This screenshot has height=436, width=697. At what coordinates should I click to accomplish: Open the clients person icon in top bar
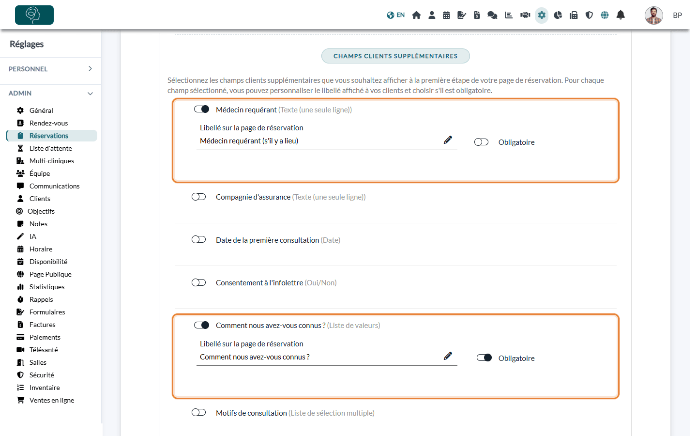click(432, 15)
